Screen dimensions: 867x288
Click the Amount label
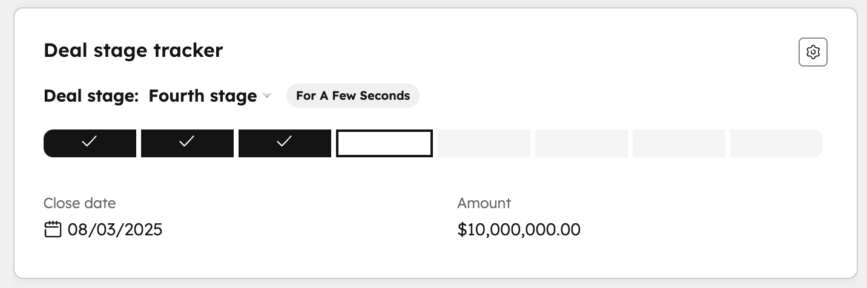484,203
